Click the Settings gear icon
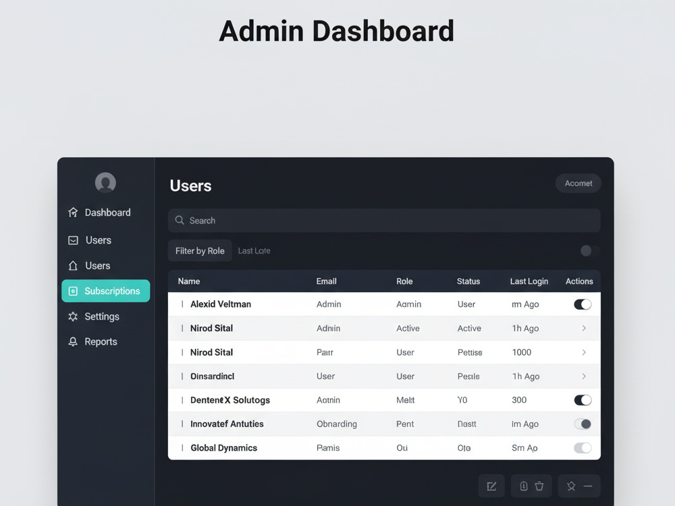The image size is (675, 506). (x=73, y=316)
